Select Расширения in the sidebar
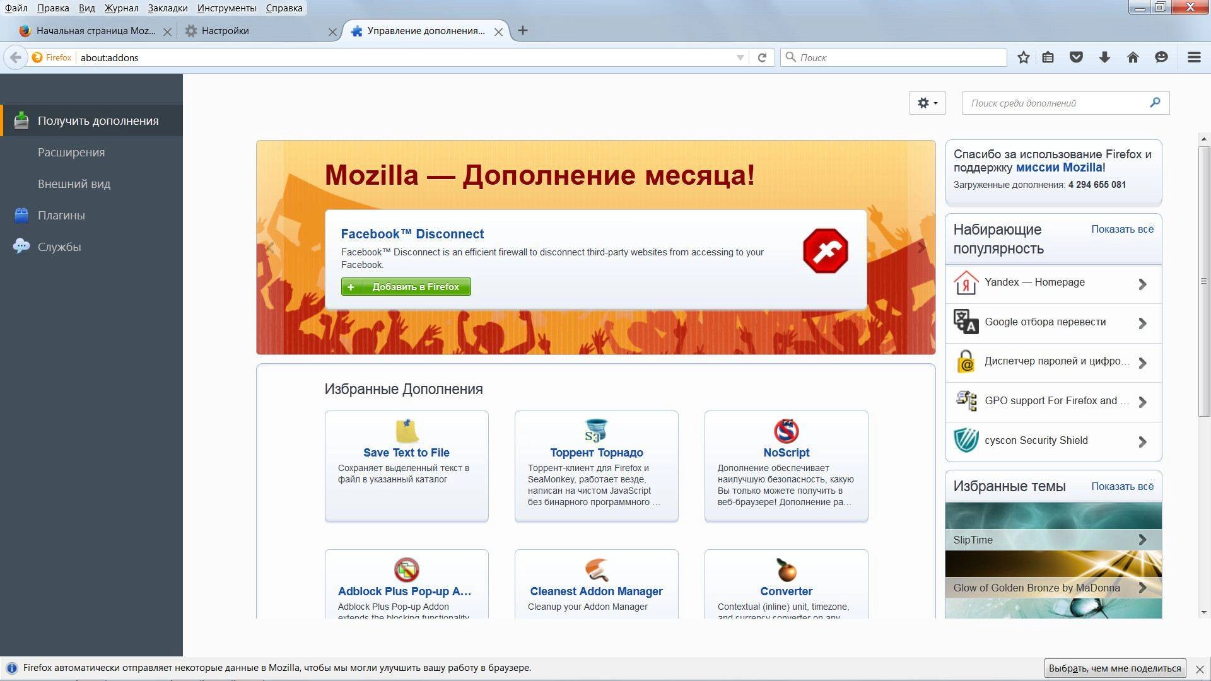This screenshot has height=681, width=1211. coord(91,152)
